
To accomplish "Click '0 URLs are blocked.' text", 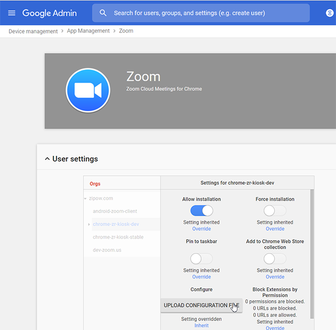I will pos(275,308).
